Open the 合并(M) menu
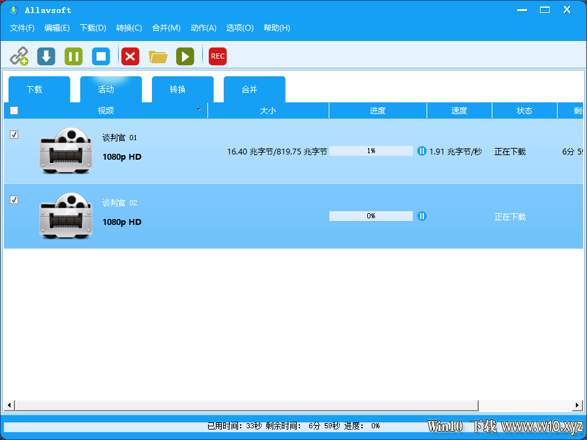Viewport: 587px width, 440px height. (x=166, y=27)
